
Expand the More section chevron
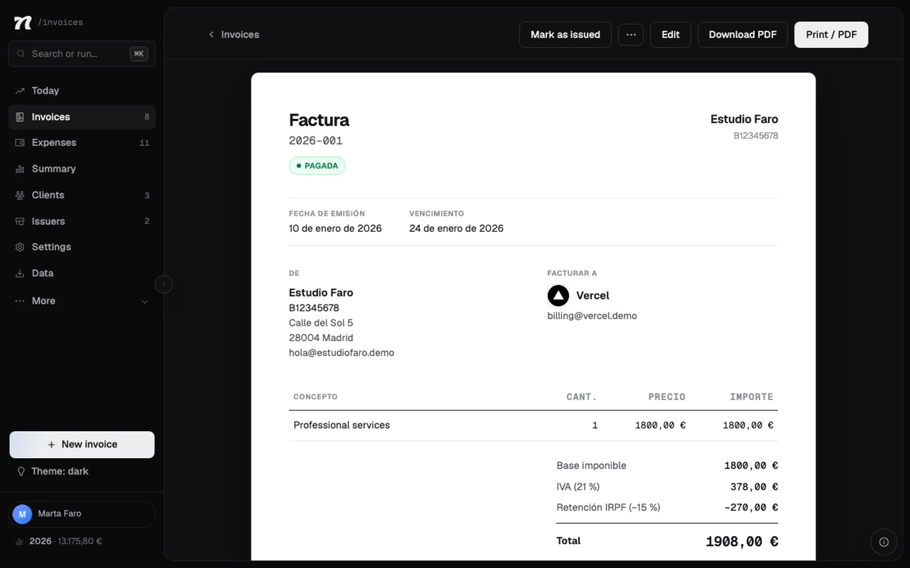[x=144, y=302]
